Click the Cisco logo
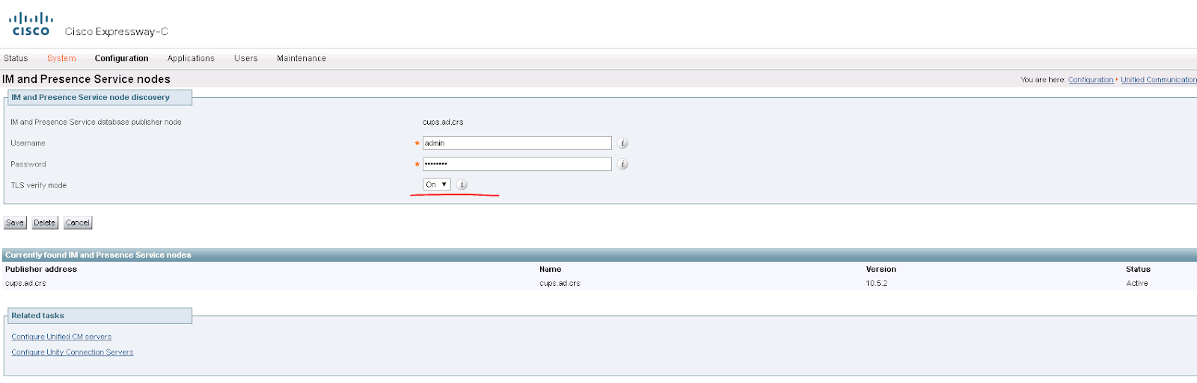Image resolution: width=1197 pixels, height=383 pixels. 31,24
